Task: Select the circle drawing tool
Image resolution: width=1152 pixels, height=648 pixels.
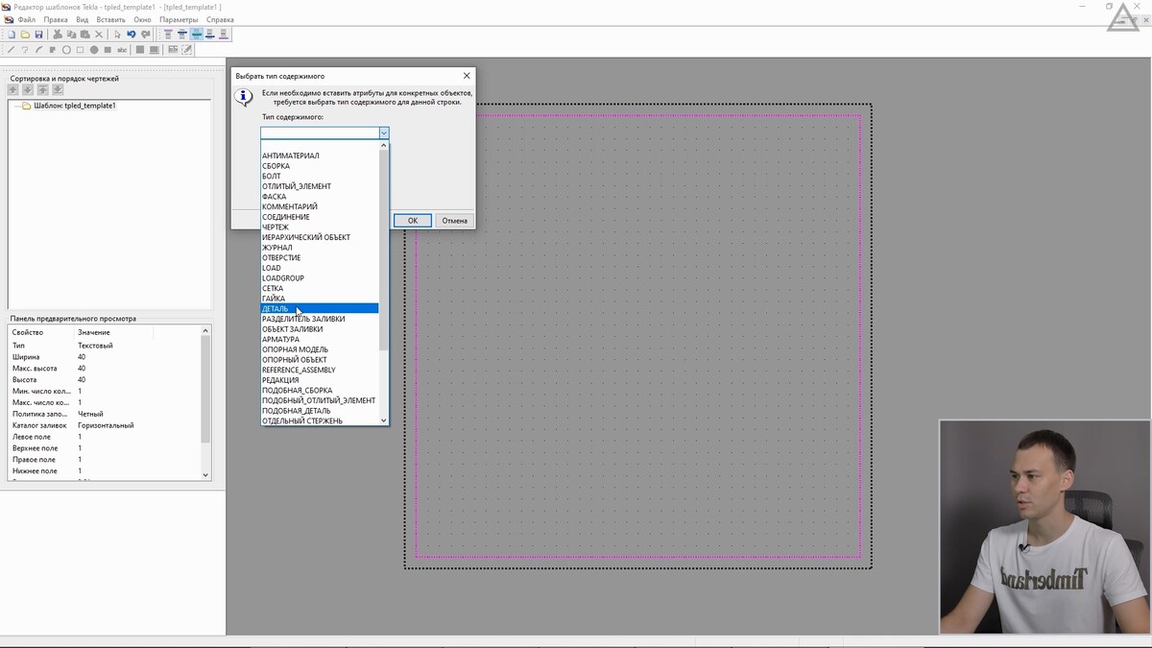Action: (66, 50)
